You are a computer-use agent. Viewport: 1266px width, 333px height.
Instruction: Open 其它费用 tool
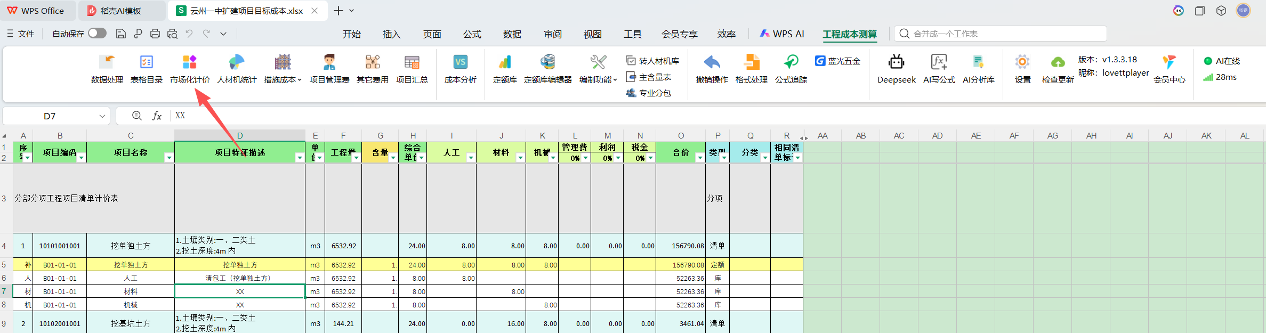coord(373,69)
